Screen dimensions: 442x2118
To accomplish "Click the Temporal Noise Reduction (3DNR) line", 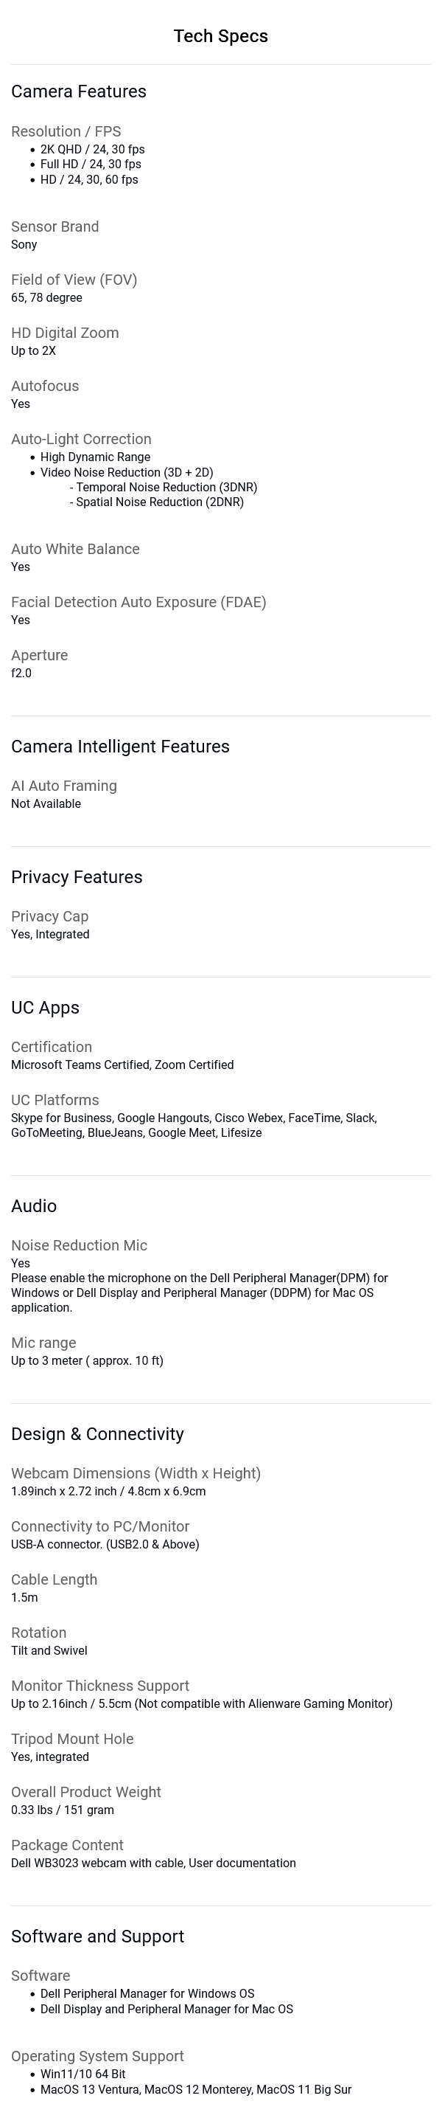I will (164, 488).
